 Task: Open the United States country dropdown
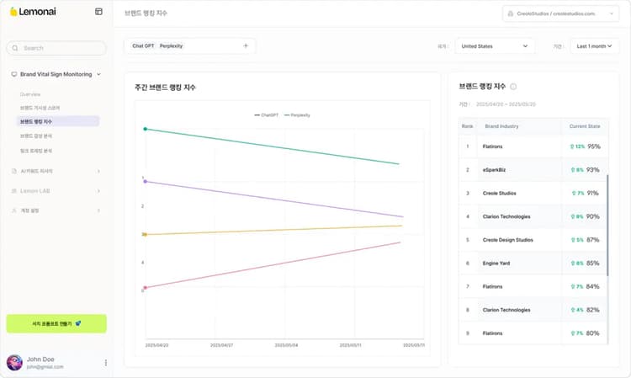494,46
